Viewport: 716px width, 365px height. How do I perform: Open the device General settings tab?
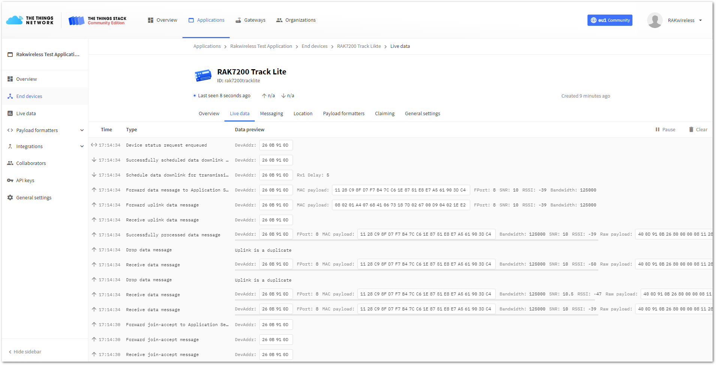click(423, 114)
